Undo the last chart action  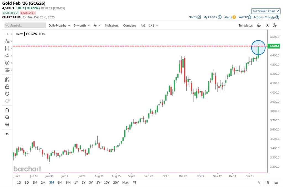pos(7,94)
